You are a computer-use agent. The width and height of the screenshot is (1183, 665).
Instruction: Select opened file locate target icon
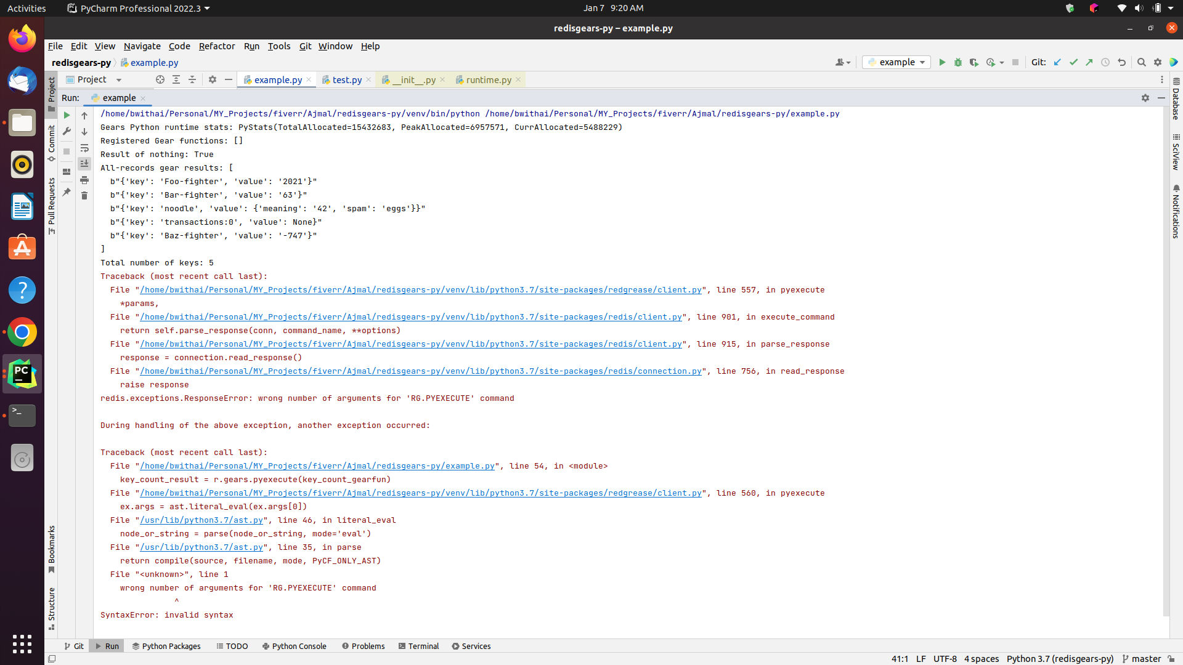160,79
